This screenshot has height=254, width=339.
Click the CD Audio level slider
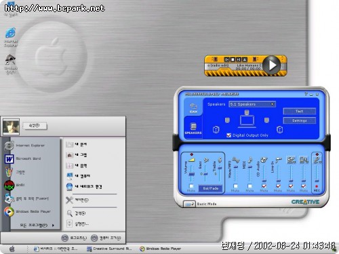(264, 181)
